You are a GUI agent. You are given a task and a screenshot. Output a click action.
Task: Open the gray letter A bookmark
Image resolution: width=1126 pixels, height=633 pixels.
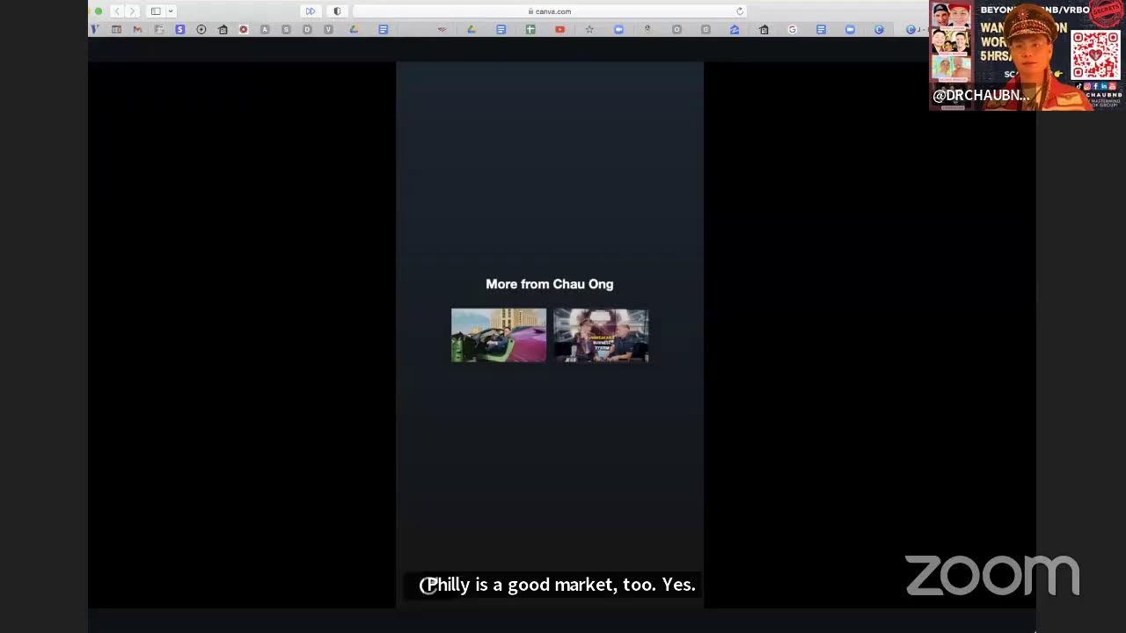(265, 29)
